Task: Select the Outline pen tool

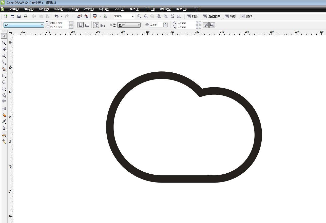Action: click(4, 128)
